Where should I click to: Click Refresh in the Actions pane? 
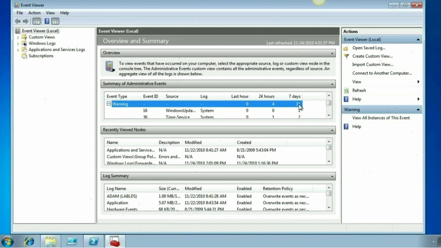coord(359,90)
